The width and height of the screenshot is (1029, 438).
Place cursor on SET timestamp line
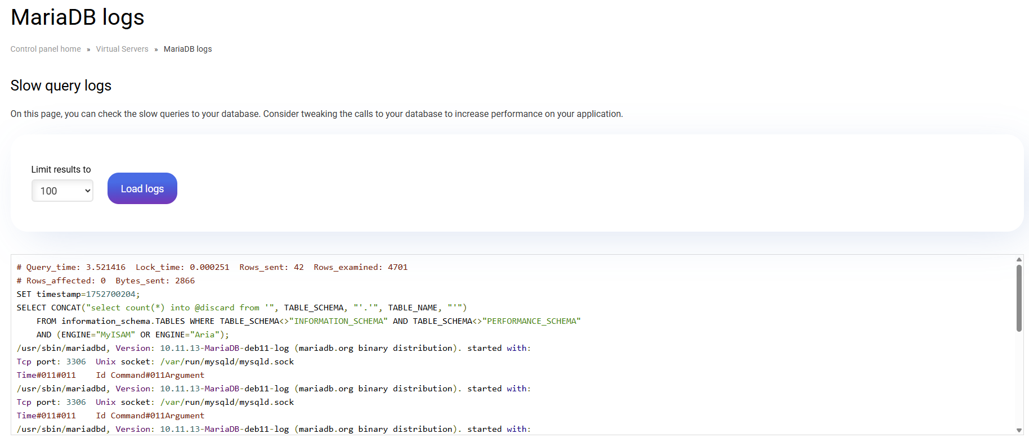click(x=78, y=294)
